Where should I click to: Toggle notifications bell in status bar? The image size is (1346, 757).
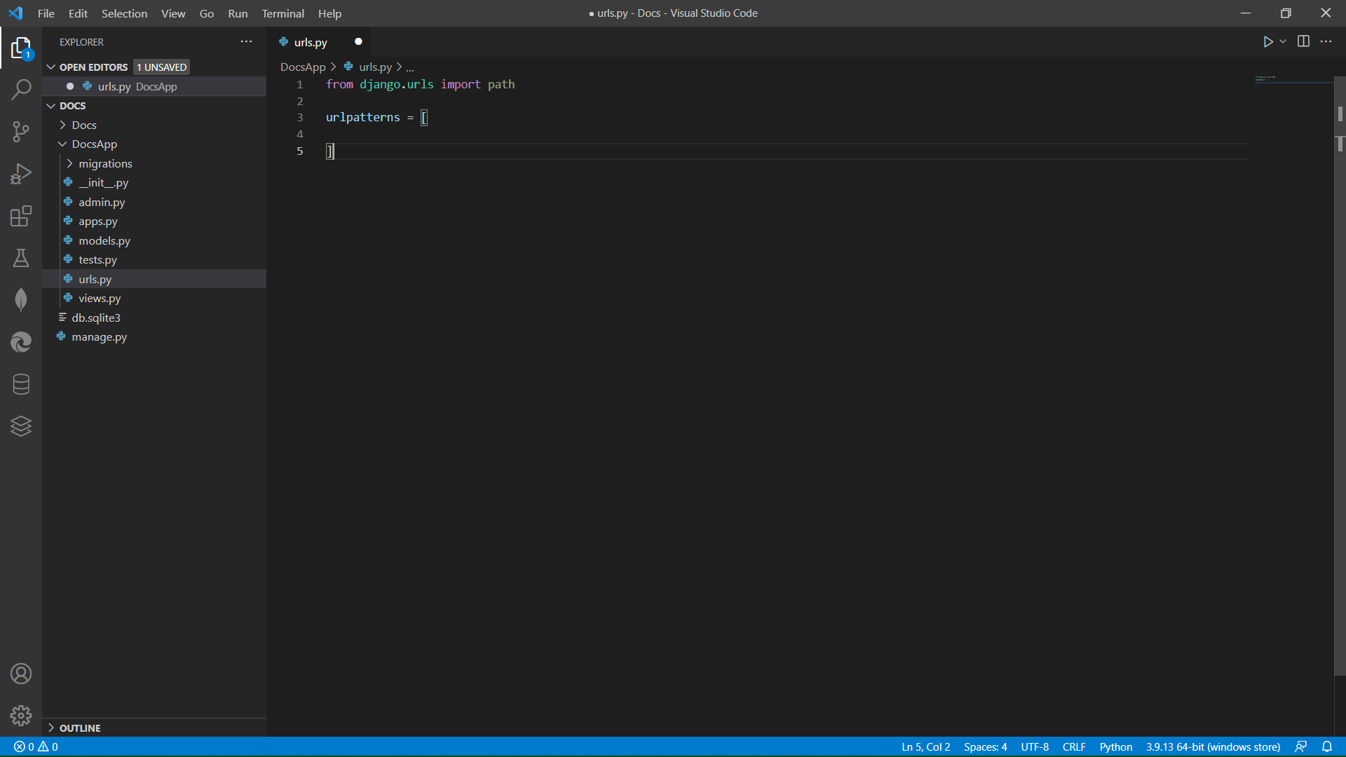[1327, 746]
